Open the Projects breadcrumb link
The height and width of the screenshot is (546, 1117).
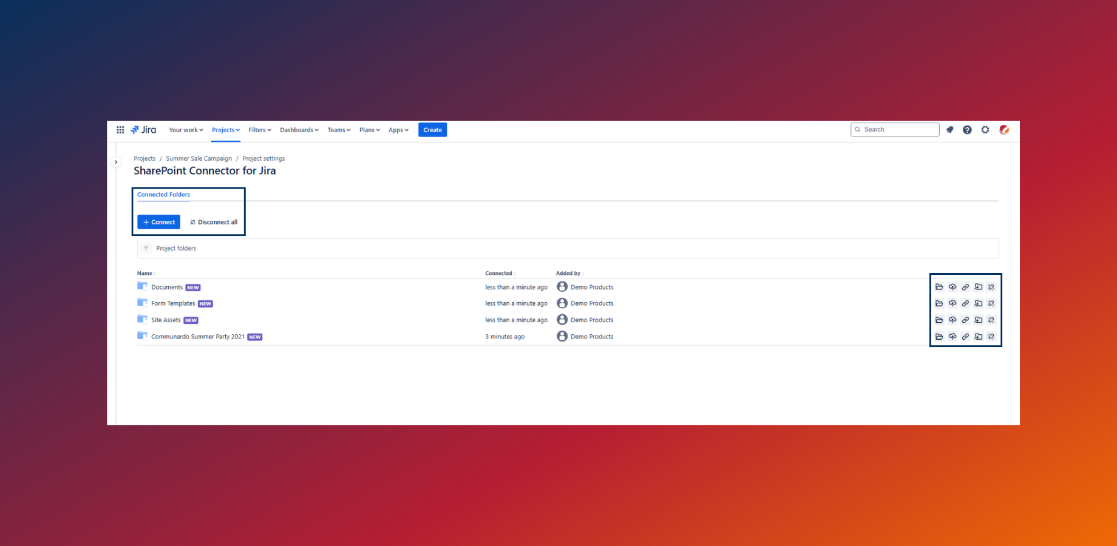tap(144, 158)
